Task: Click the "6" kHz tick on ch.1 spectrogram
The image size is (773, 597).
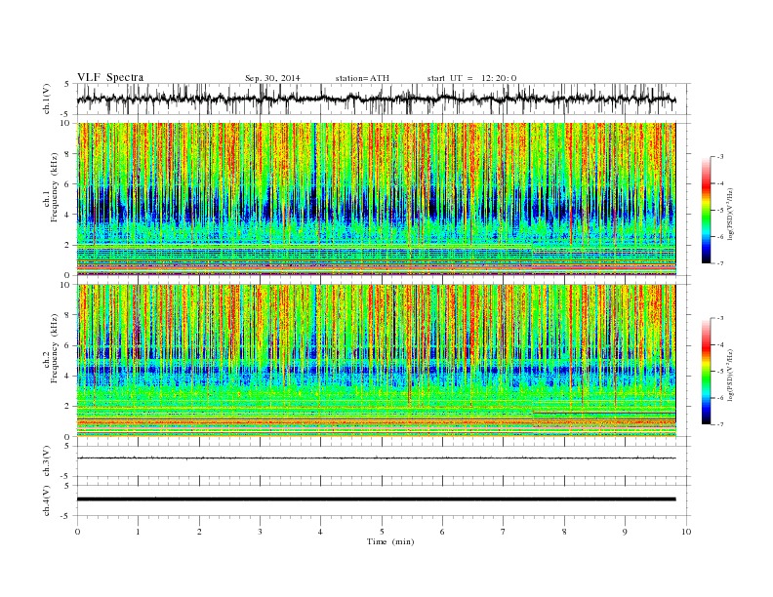Action: 68,184
